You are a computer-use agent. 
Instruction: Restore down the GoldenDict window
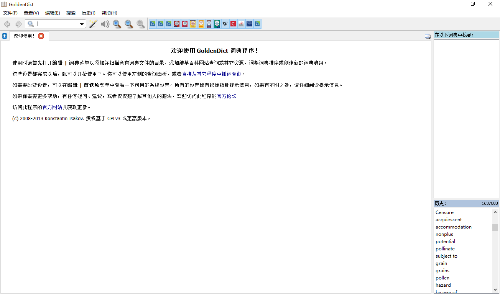[473, 4]
